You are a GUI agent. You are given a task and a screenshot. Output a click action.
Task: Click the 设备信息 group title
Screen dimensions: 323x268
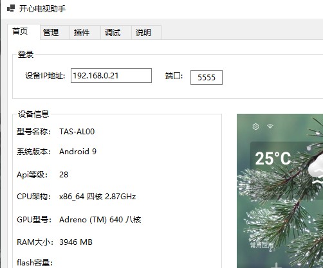[33, 114]
